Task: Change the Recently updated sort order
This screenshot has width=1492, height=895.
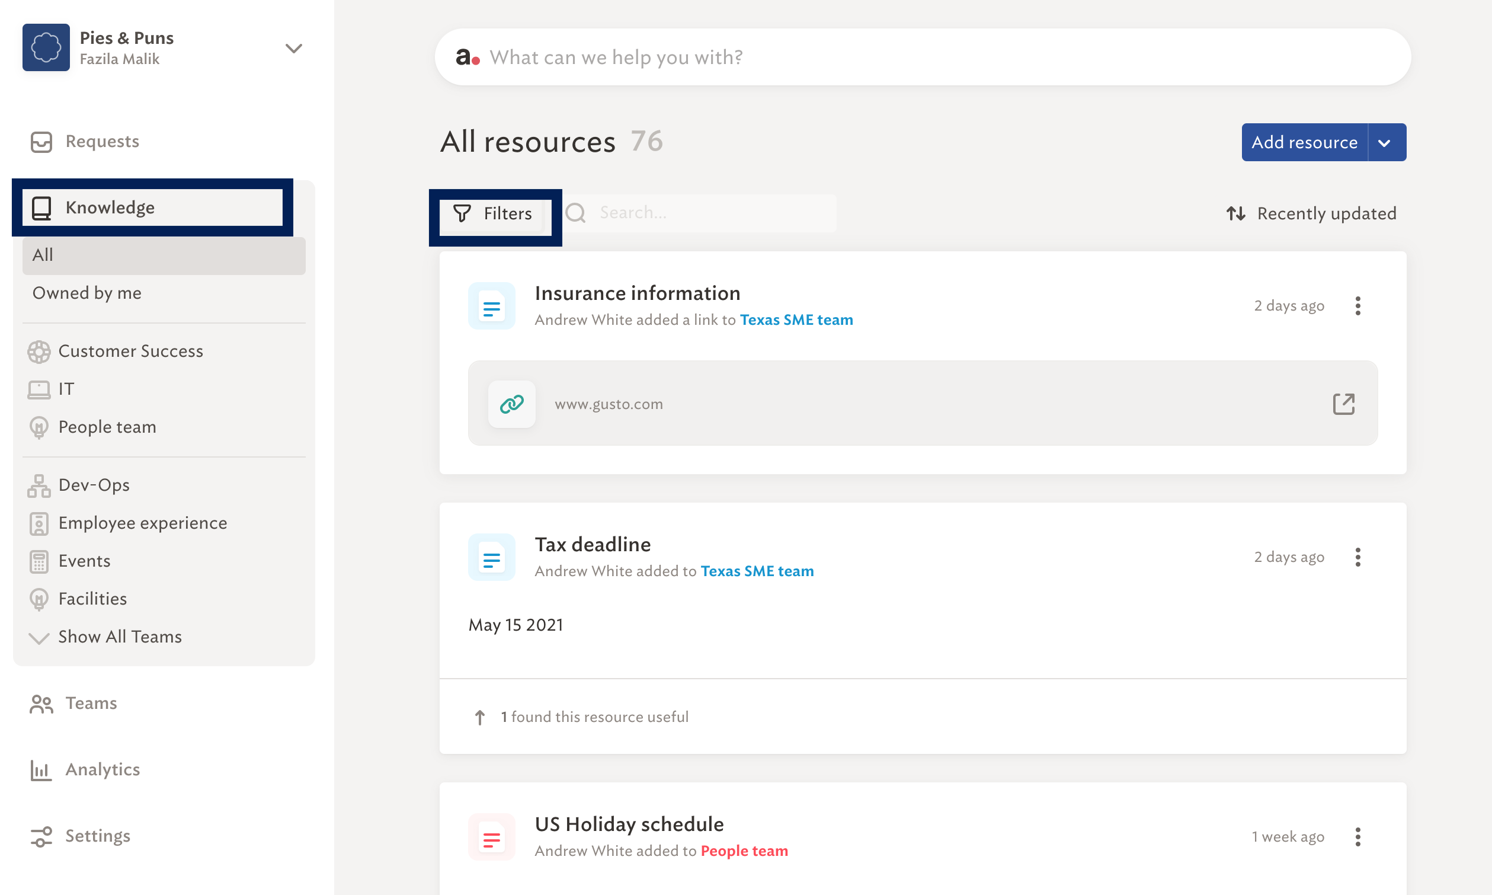Action: [x=1311, y=213]
